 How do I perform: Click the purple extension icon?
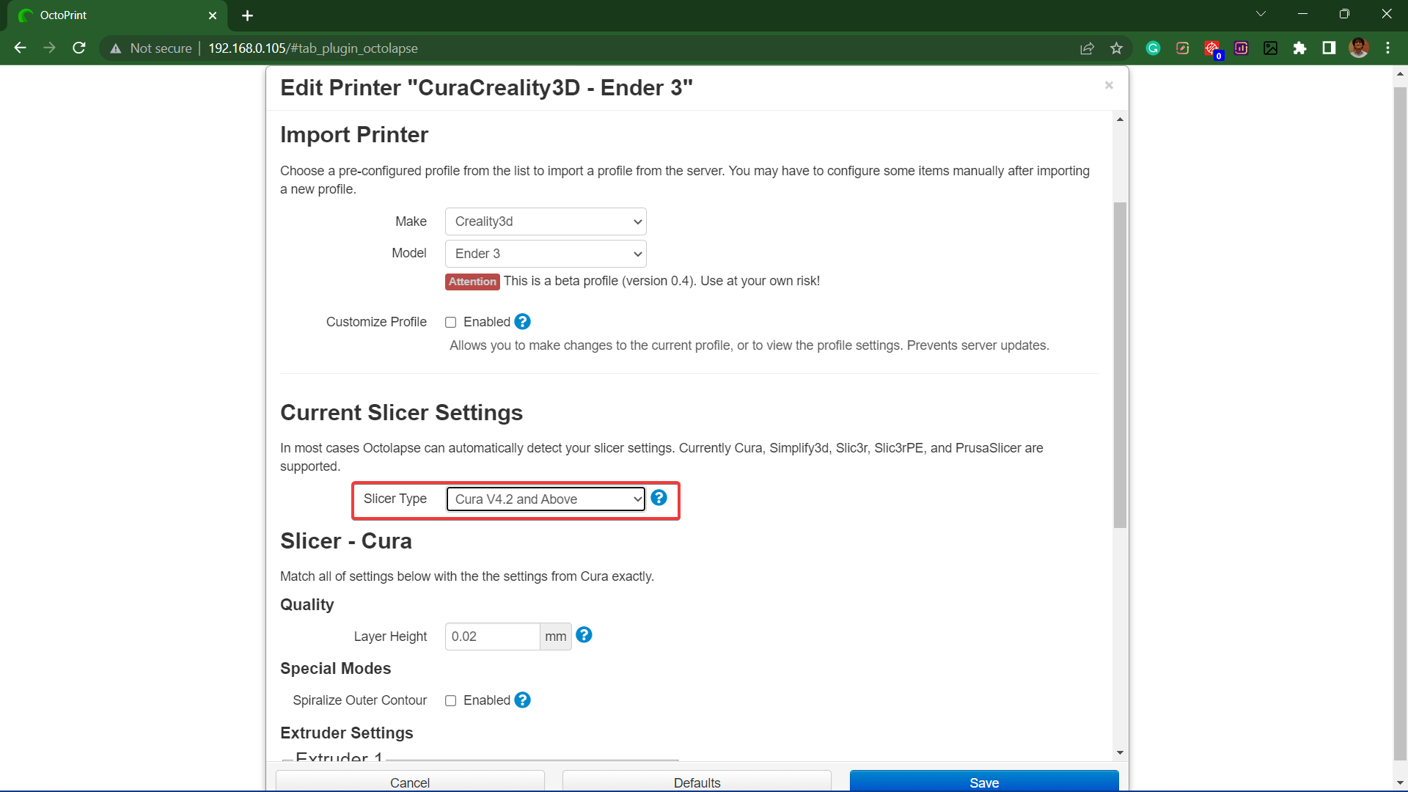pos(1241,48)
